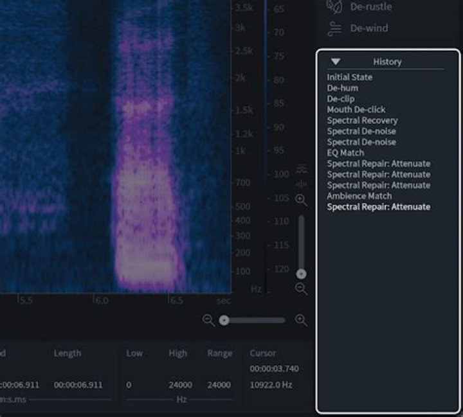Zoom out on the horizontal time axis
Viewport: 463px width, 417px height.
click(208, 320)
